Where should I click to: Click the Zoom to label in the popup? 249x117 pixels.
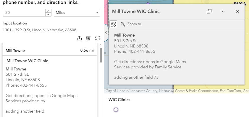(x=134, y=24)
